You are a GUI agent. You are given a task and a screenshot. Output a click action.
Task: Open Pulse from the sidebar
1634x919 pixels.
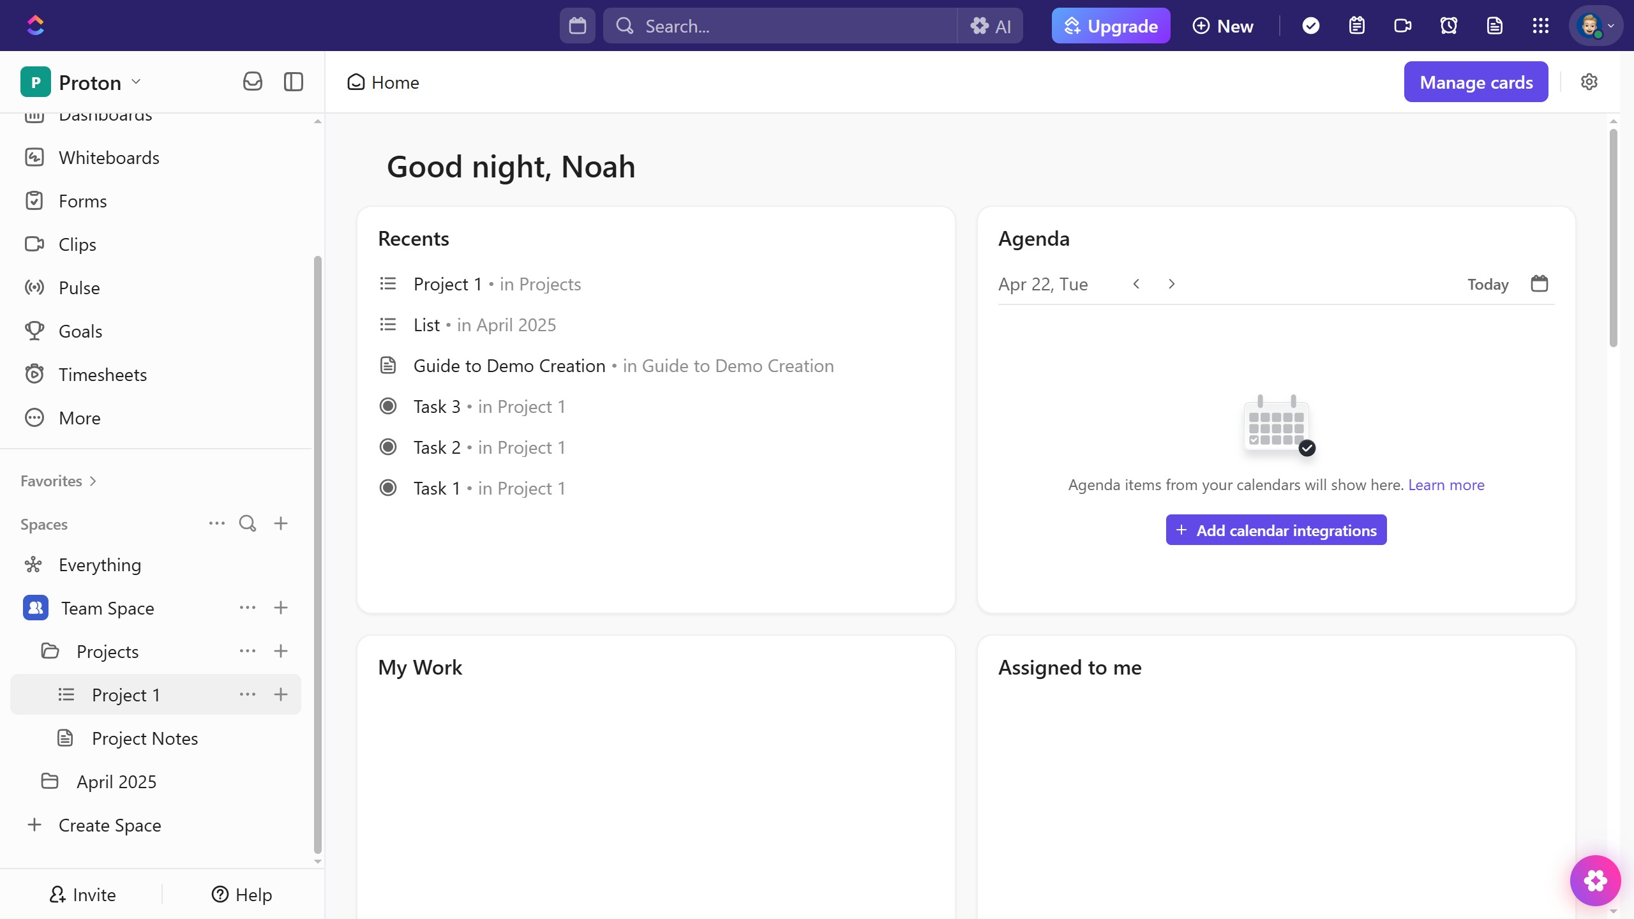click(x=80, y=287)
